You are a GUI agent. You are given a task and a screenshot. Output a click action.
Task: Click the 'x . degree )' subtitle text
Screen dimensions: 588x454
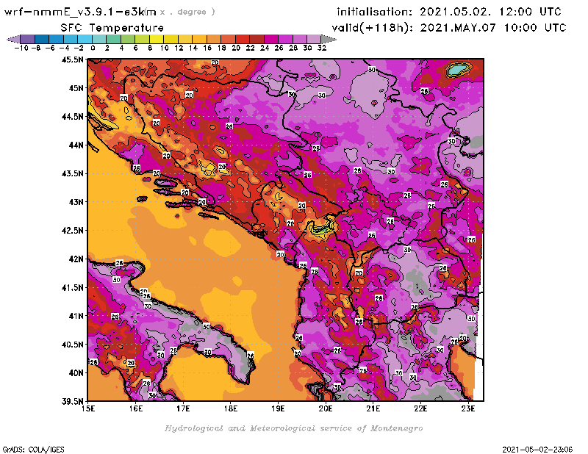click(187, 12)
